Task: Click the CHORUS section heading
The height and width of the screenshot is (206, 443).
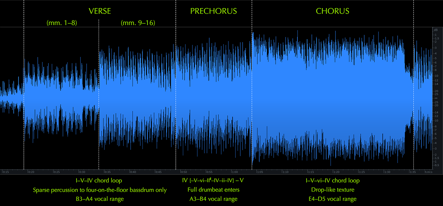Action: (333, 11)
